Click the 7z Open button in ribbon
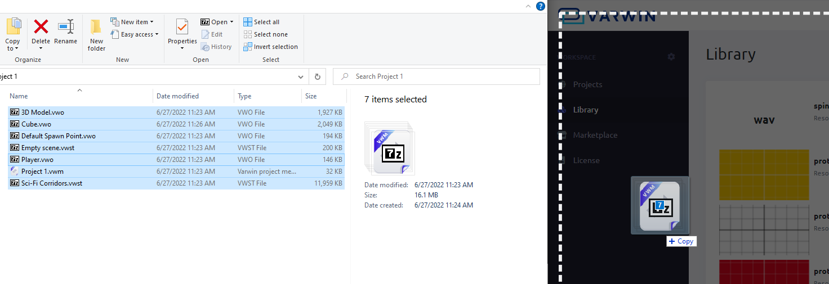The image size is (829, 284). coord(214,22)
